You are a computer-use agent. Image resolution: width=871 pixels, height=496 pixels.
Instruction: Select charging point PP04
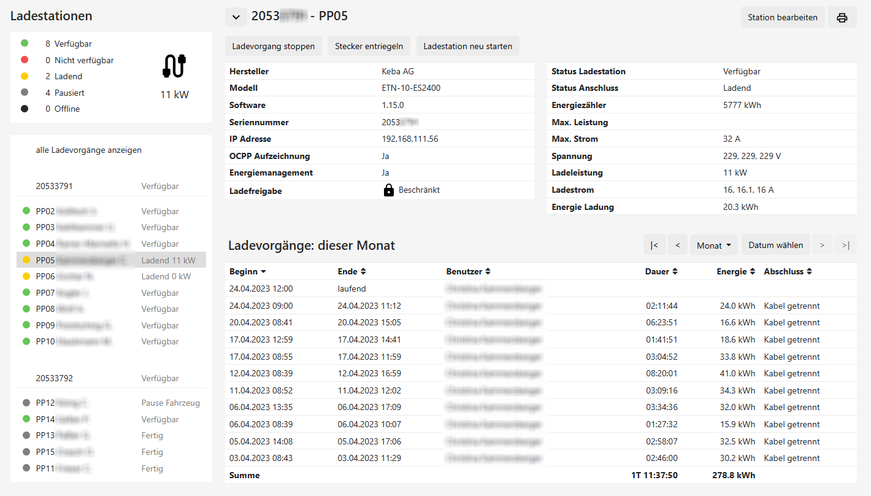pyautogui.click(x=111, y=244)
